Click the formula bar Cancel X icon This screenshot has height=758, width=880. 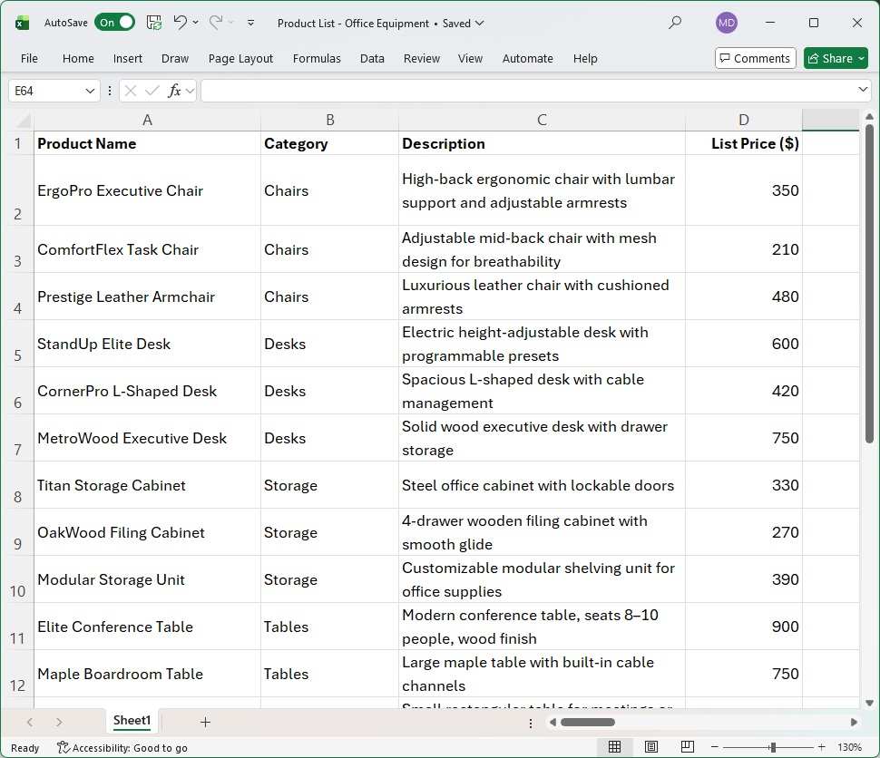(131, 91)
